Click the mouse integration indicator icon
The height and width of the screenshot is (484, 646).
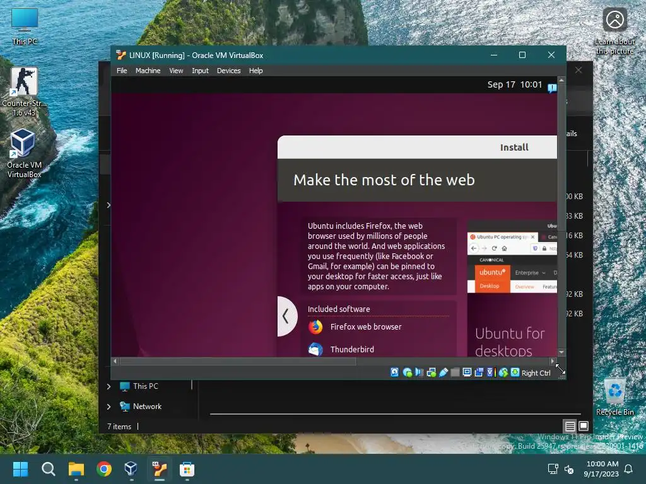coord(503,372)
